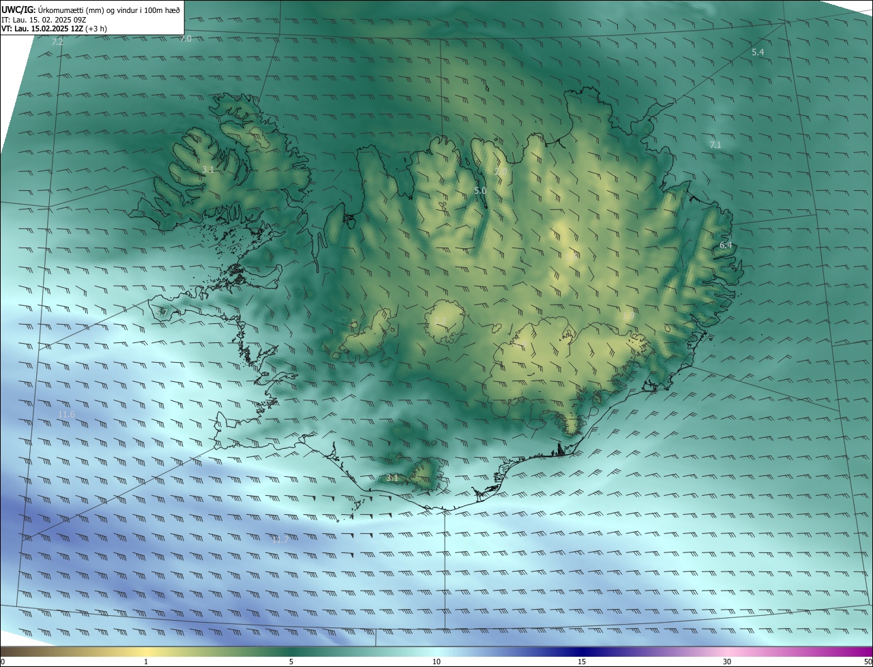Click the 7.1 precipitation value label
Viewport: 873px width, 667px height.
click(x=715, y=145)
